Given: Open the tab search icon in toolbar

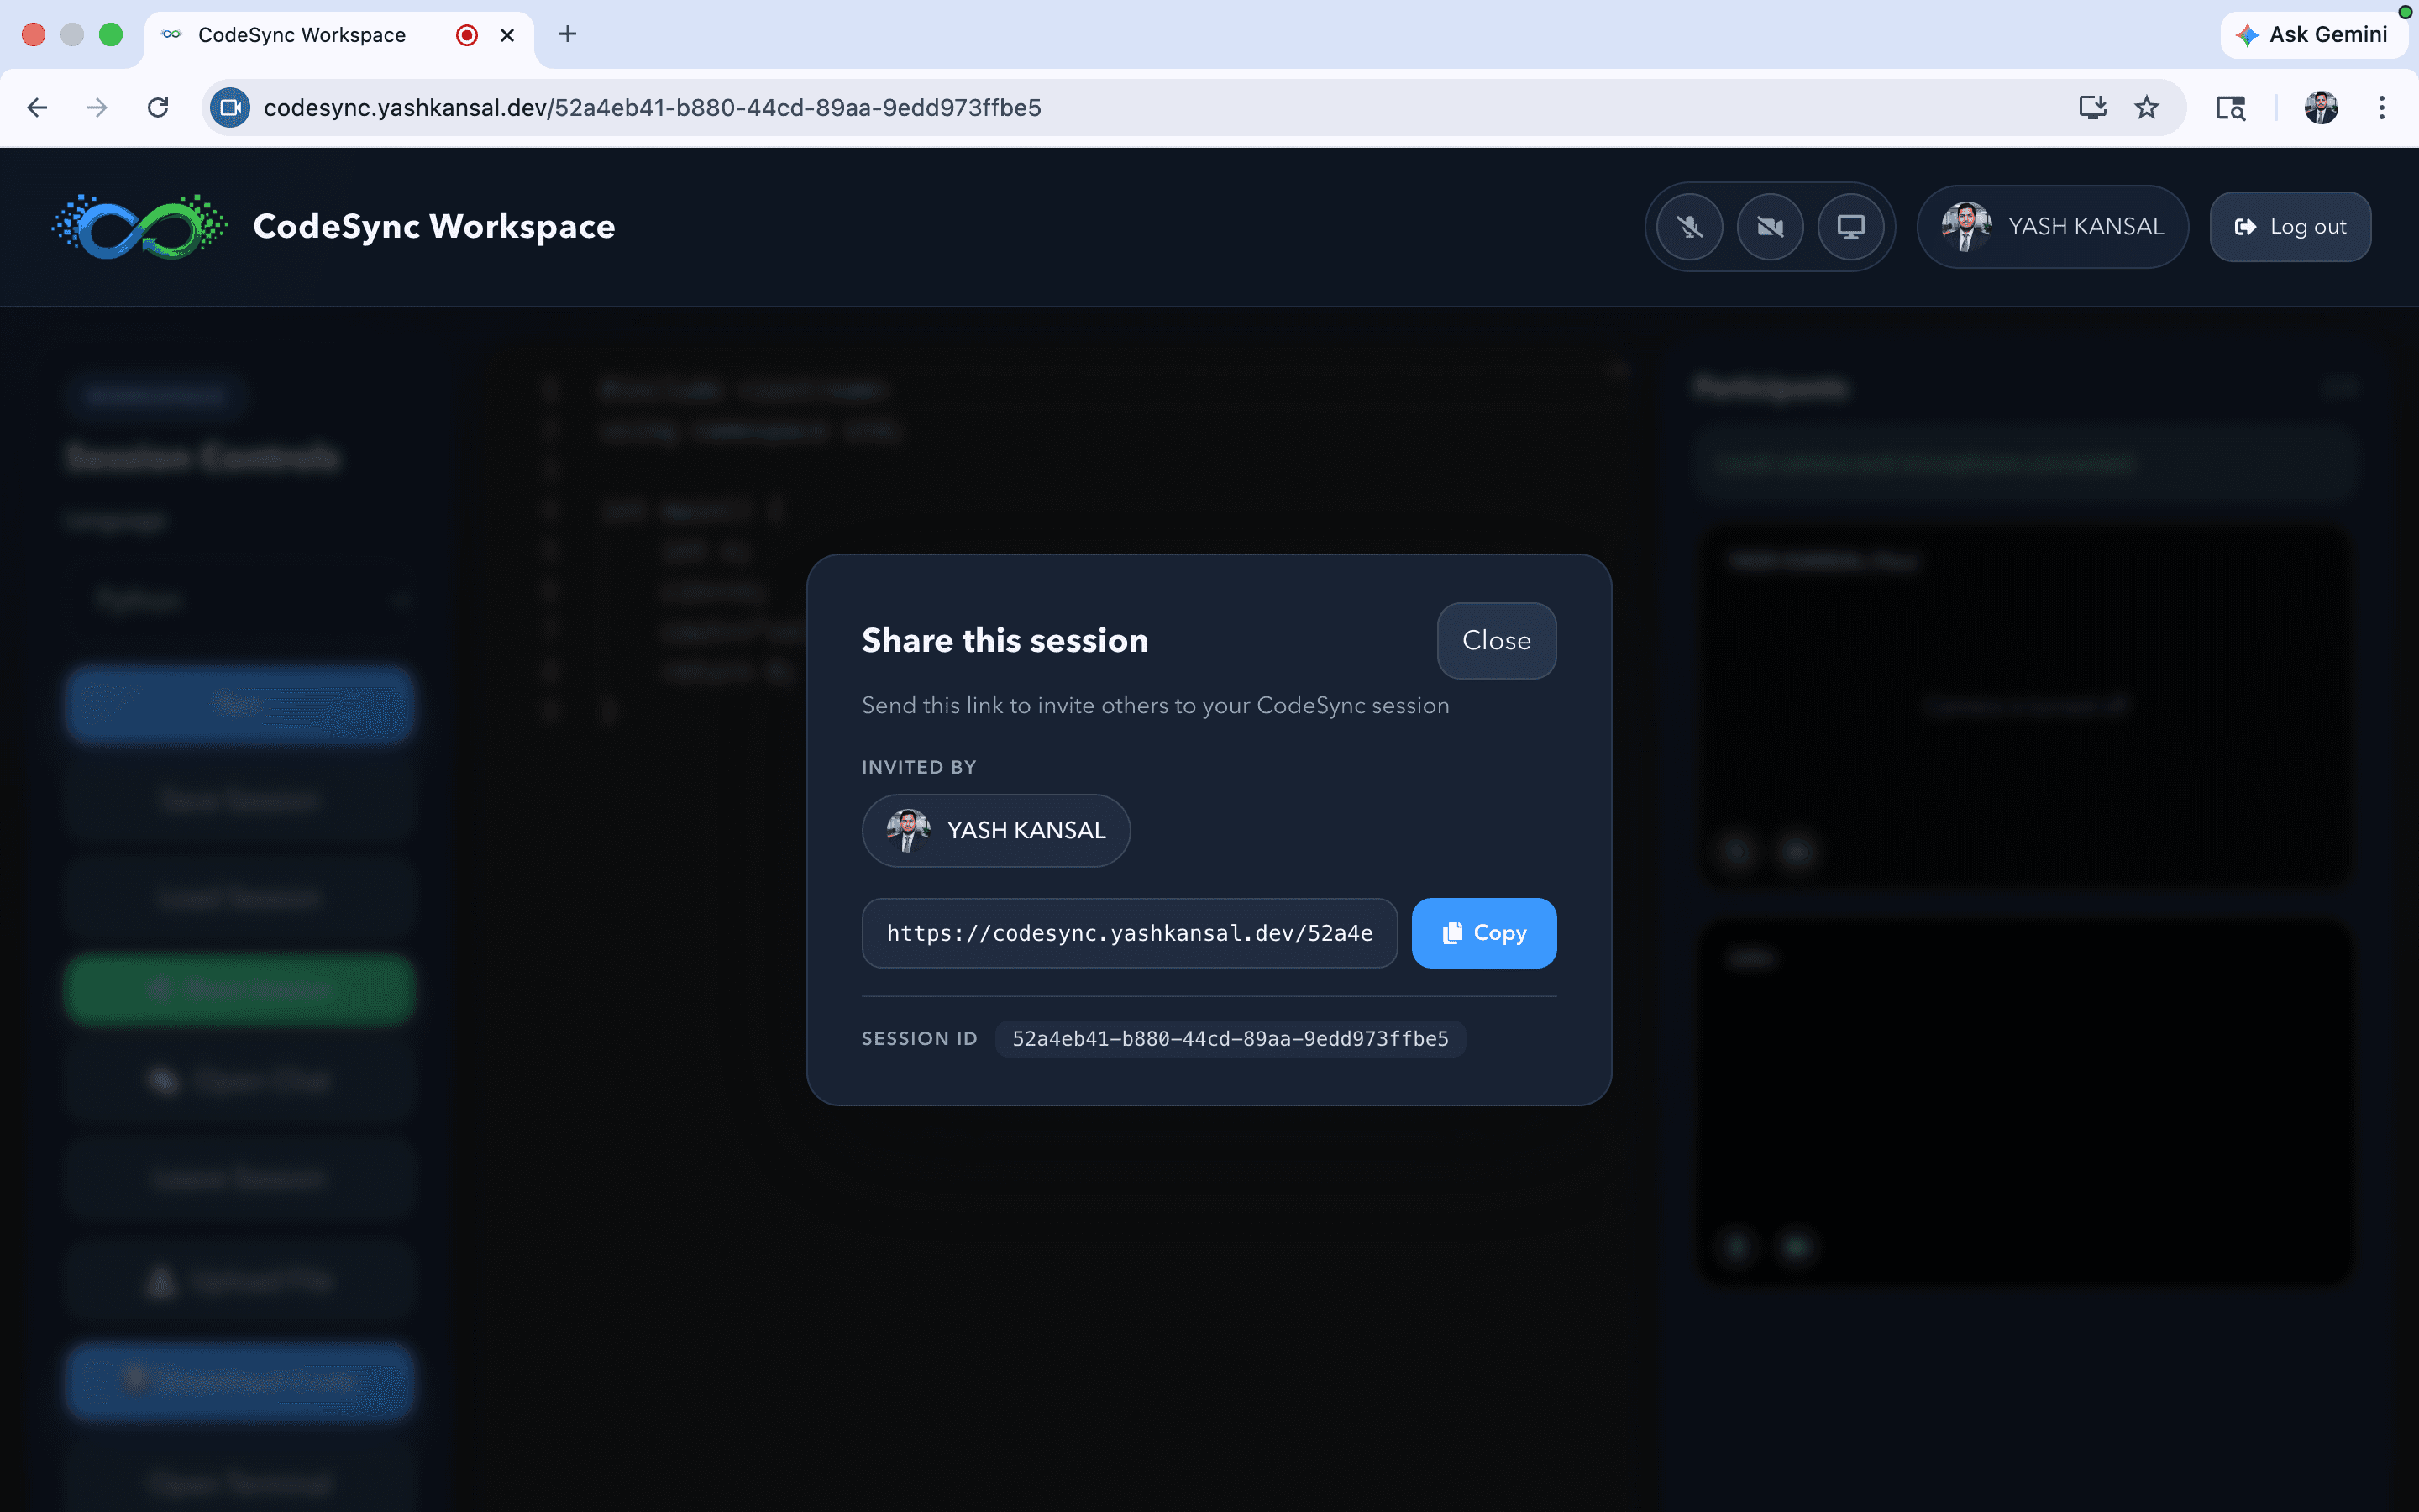Looking at the screenshot, I should [x=2231, y=107].
